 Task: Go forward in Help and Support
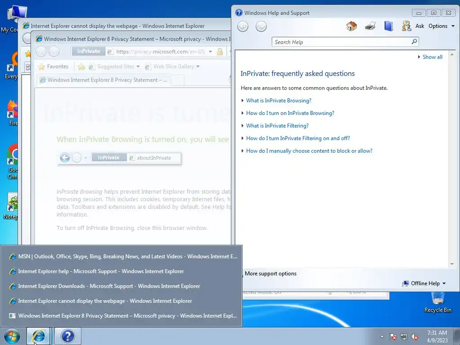point(261,27)
